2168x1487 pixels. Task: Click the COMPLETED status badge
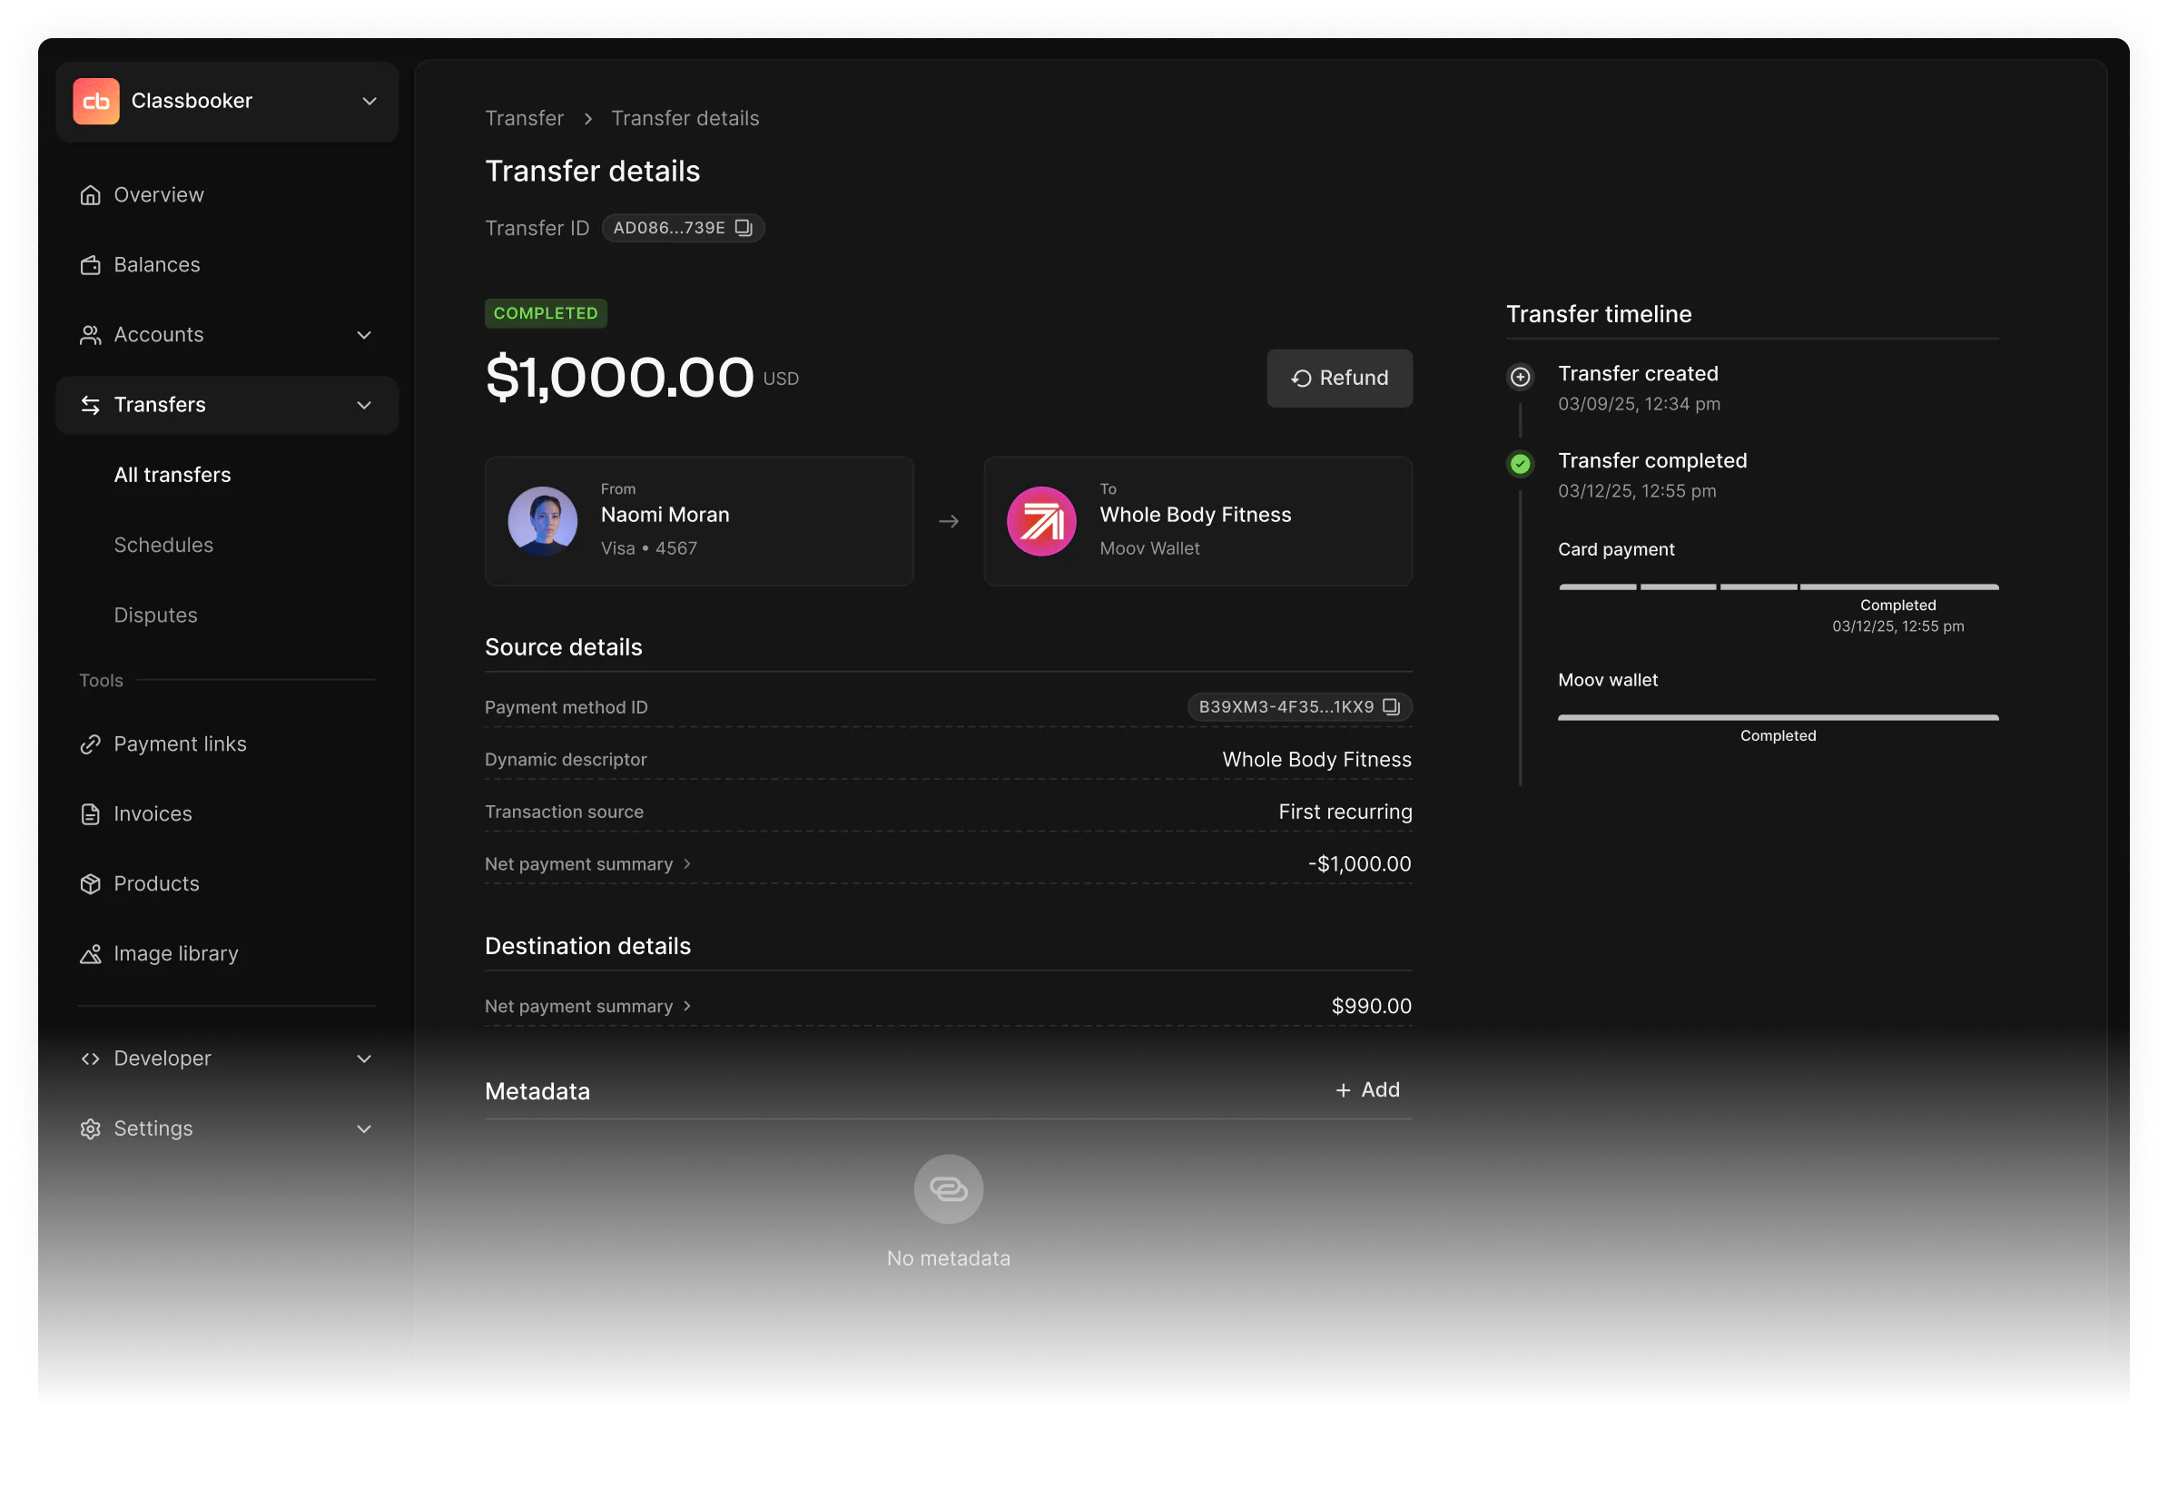[x=546, y=313]
